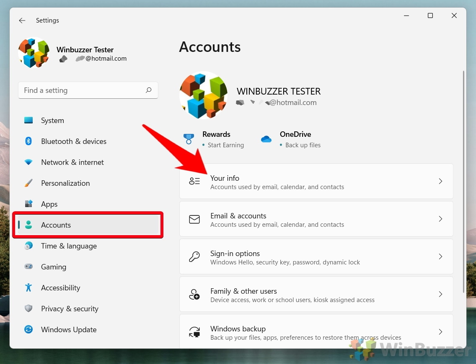The height and width of the screenshot is (364, 476).
Task: Open Windows backup title
Action: point(238,328)
